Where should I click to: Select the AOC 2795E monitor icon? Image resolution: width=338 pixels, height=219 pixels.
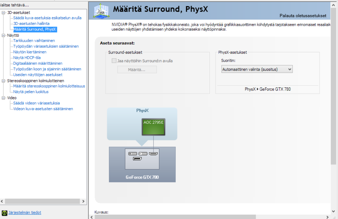154,127
